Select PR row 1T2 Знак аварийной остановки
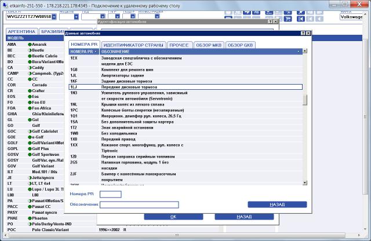The width and height of the screenshot is (371, 241). click(185, 127)
